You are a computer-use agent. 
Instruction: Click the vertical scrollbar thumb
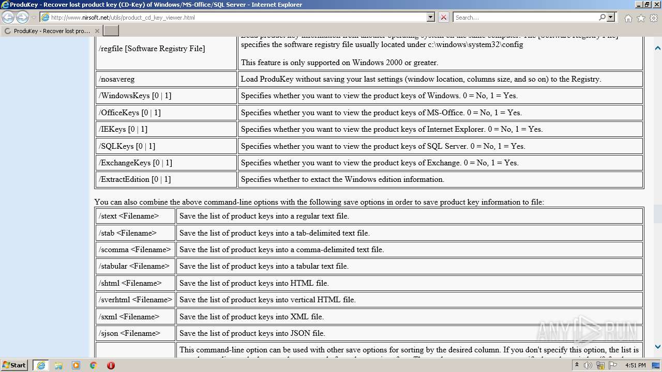[657, 214]
